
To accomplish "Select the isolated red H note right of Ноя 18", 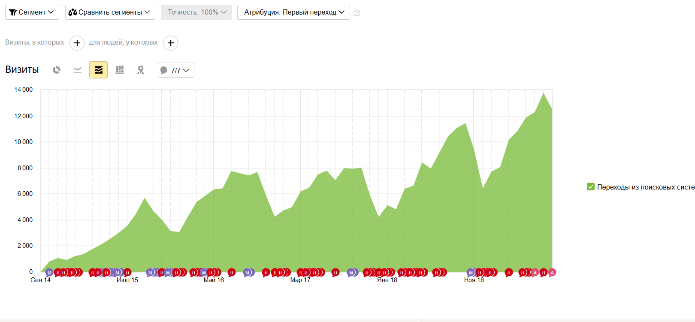I will (509, 272).
